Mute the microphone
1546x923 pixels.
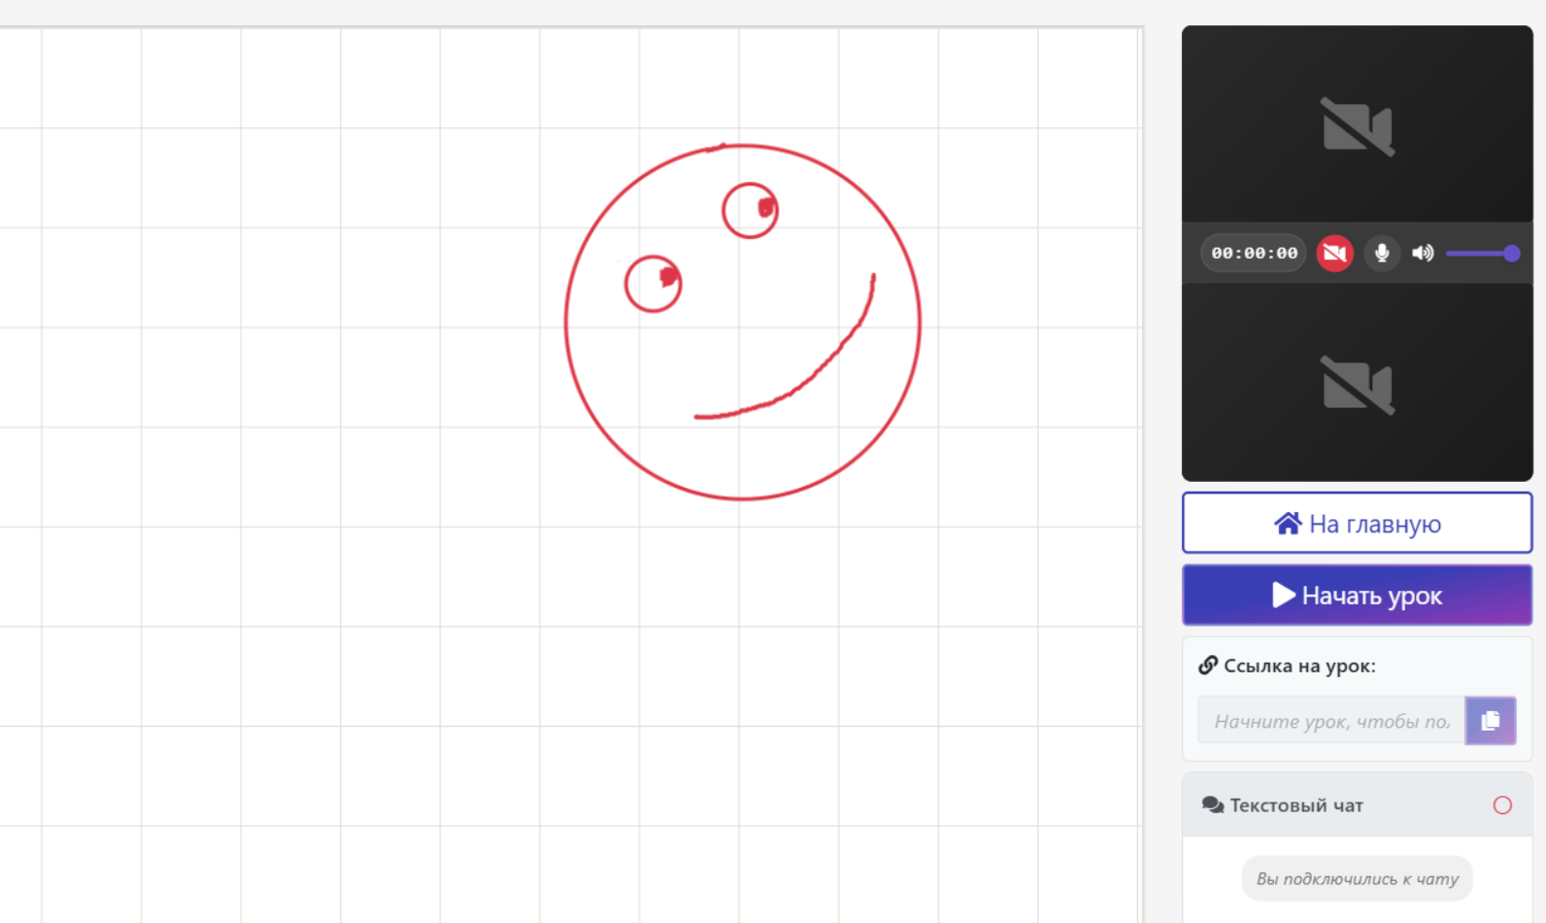pos(1382,254)
